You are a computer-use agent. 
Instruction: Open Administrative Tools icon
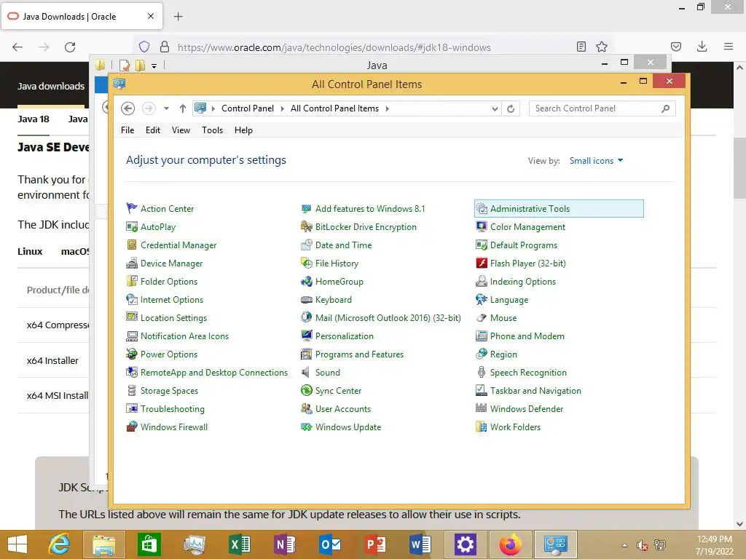click(482, 208)
